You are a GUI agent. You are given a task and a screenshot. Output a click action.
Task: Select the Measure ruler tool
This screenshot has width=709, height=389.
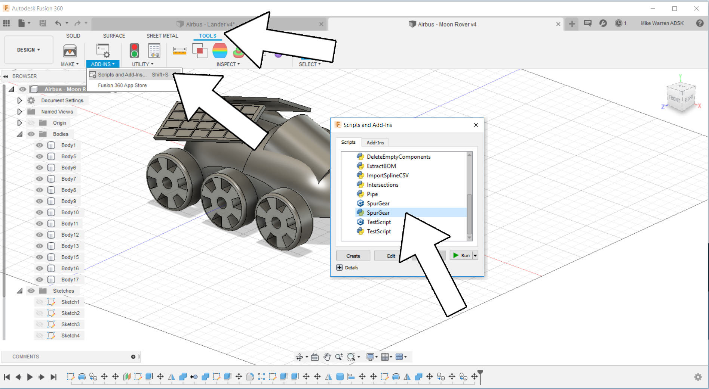[x=179, y=51]
